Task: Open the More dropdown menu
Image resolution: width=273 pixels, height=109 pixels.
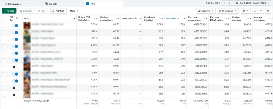Action: click(x=74, y=11)
